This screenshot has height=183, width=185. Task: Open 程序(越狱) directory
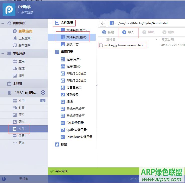(x=73, y=66)
